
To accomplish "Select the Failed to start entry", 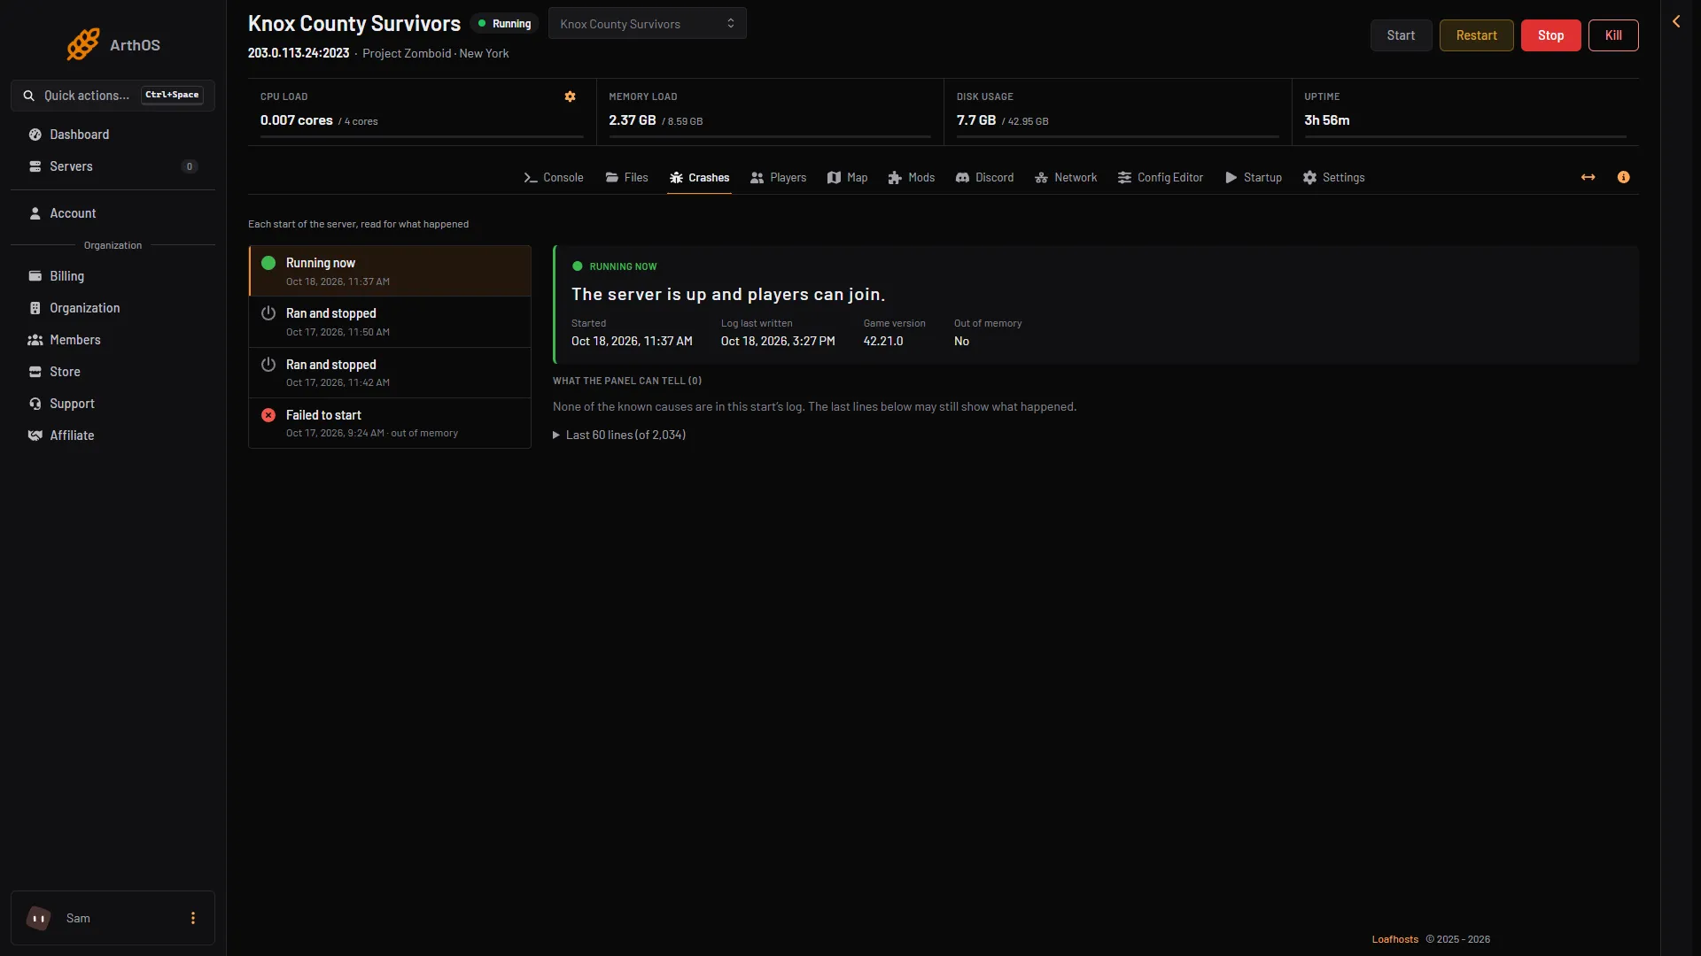I will (x=390, y=423).
